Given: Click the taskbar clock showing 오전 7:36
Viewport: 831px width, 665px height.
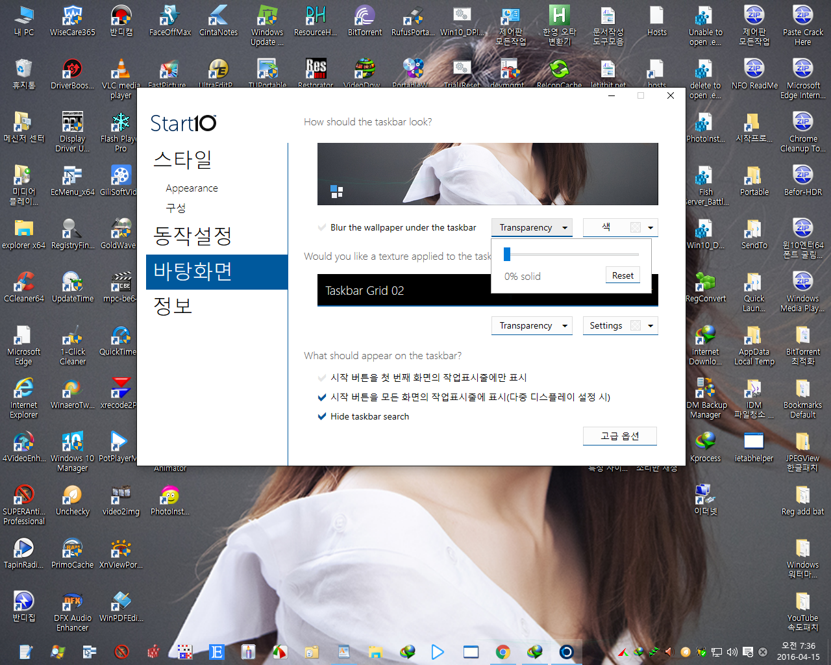Looking at the screenshot, I should coord(799,651).
